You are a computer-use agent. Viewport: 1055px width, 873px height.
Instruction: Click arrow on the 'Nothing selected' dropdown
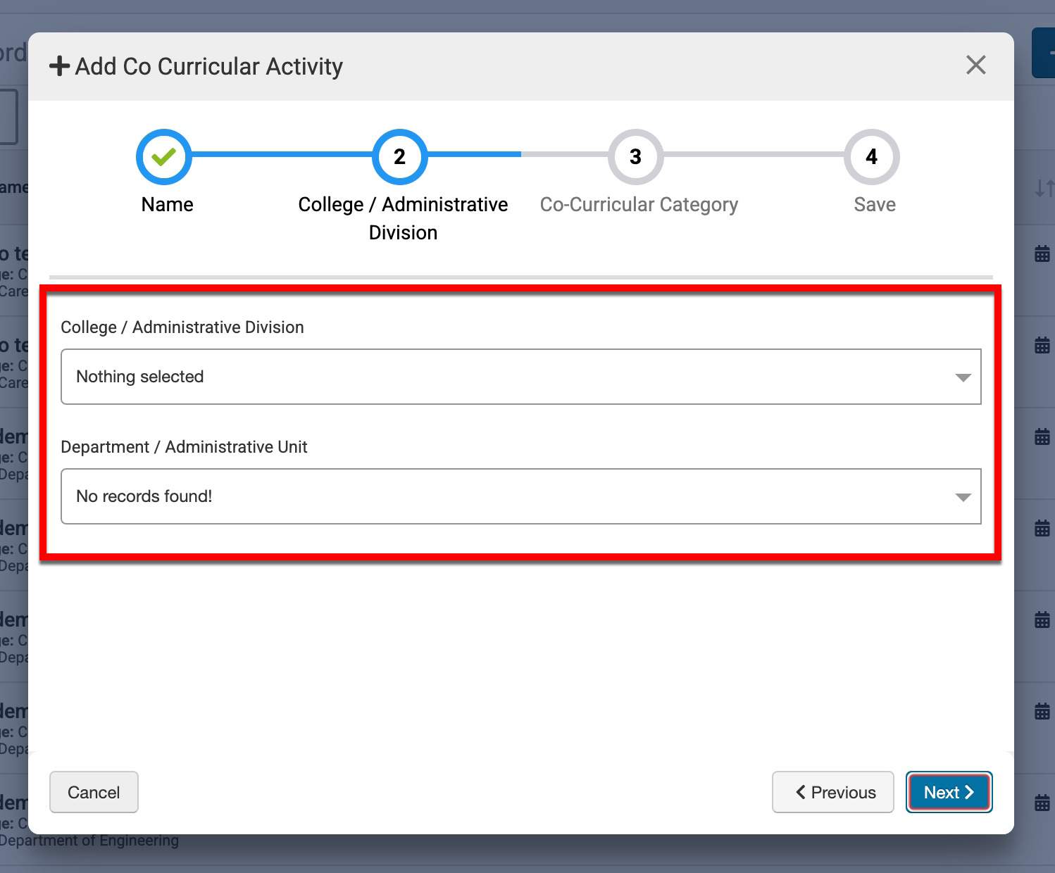(x=963, y=377)
